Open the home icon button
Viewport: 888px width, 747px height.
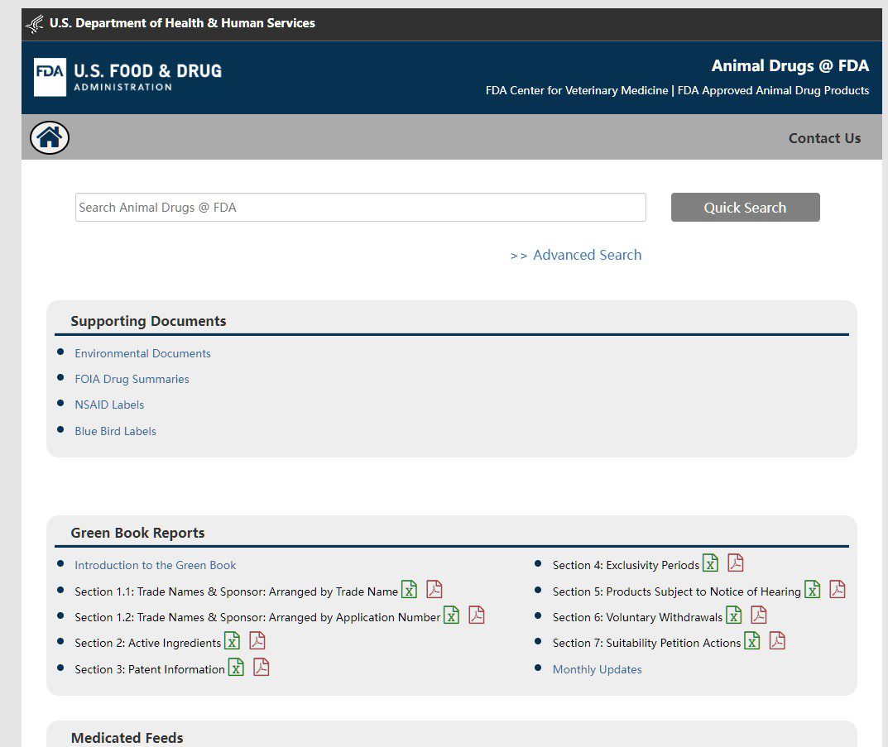click(x=50, y=137)
